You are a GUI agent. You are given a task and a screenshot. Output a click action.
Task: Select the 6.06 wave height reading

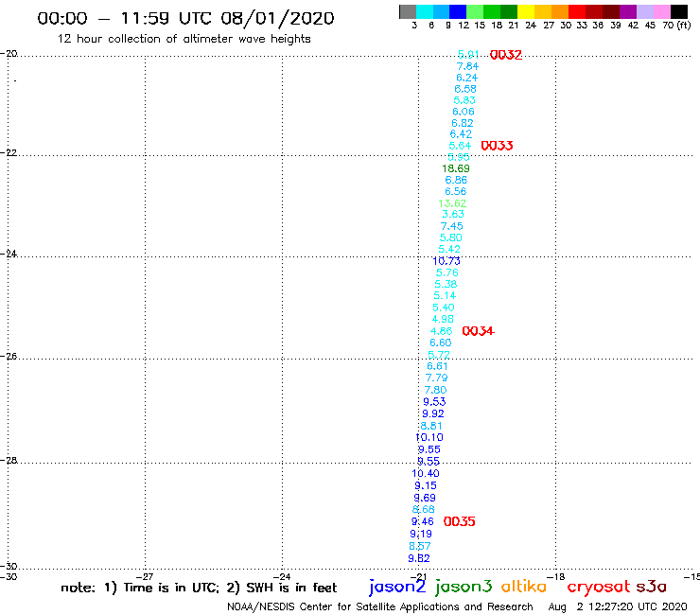pyautogui.click(x=463, y=112)
